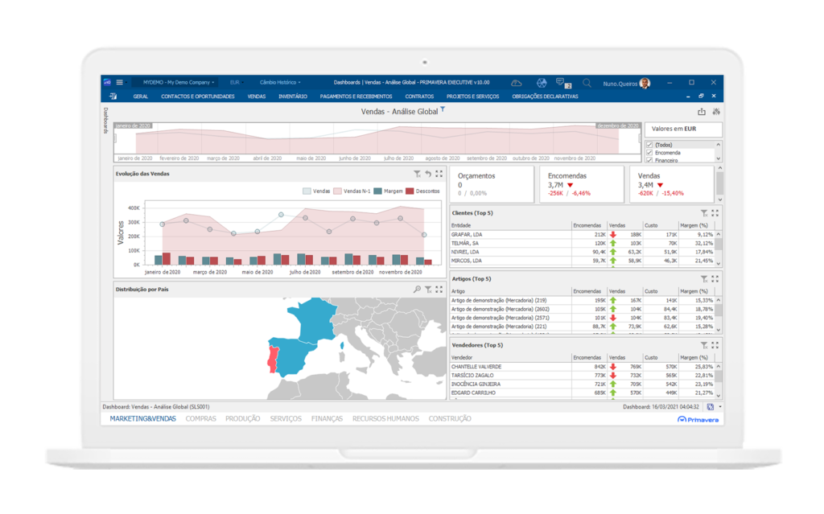Open the dropdown arrow beside status bar refresh

[x=720, y=407]
